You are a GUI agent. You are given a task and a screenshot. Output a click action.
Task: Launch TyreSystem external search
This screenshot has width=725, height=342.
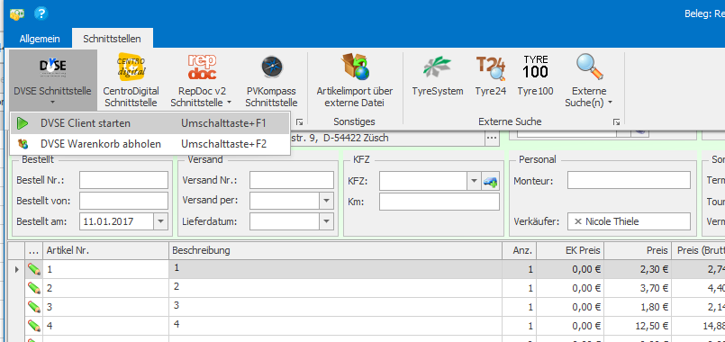pyautogui.click(x=438, y=75)
